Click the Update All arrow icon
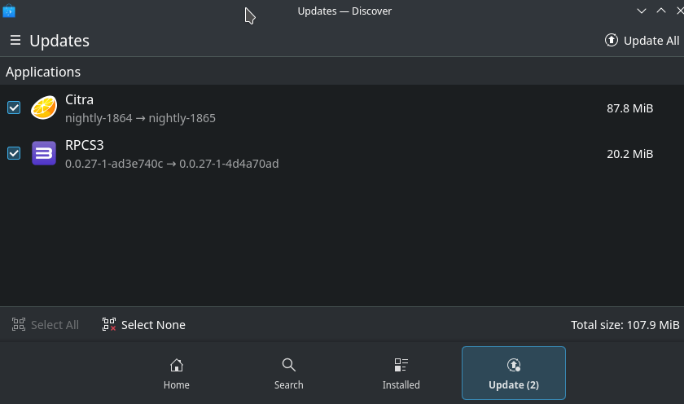Image resolution: width=684 pixels, height=404 pixels. tap(612, 40)
